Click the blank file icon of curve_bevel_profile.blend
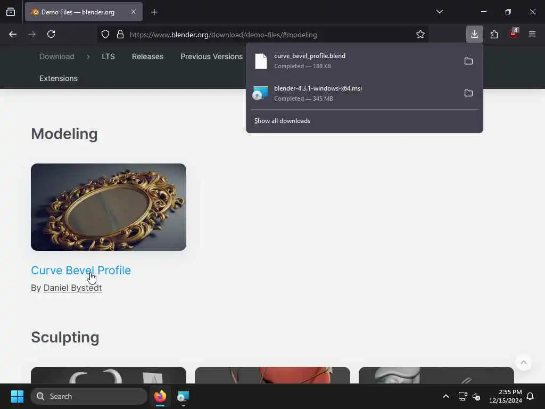Screen dimensions: 545x409 pyautogui.click(x=261, y=61)
